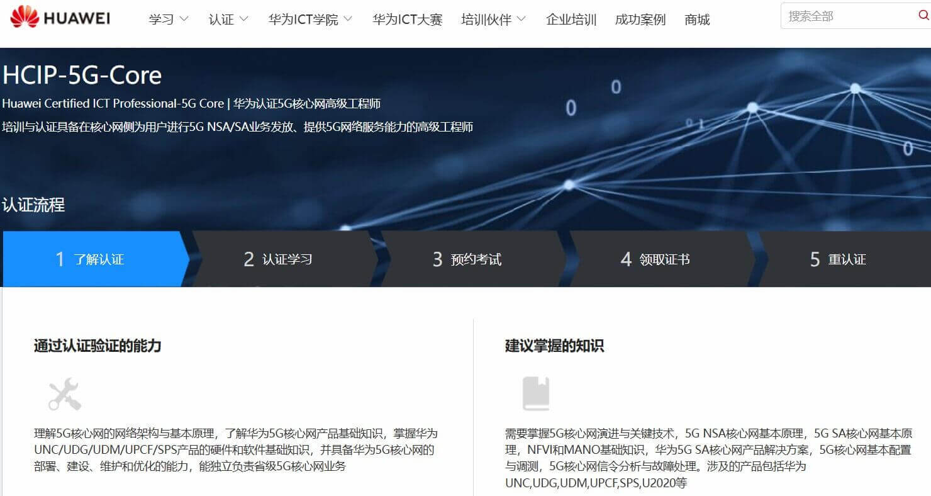
Task: Switch to step 2 认证学习
Action: 284,259
